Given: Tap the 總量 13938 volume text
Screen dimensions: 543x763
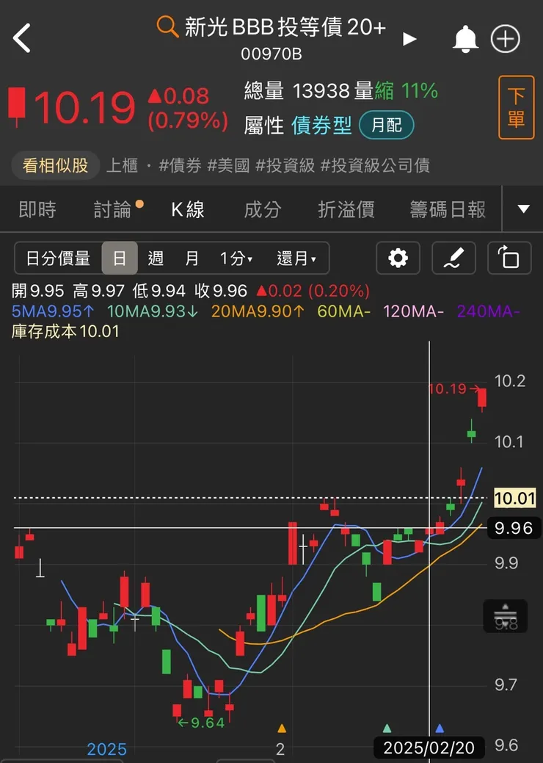Looking at the screenshot, I should [297, 91].
